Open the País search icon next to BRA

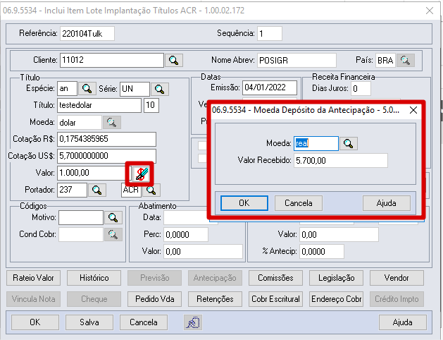[x=406, y=60]
